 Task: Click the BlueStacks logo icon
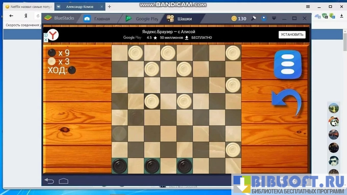click(48, 18)
